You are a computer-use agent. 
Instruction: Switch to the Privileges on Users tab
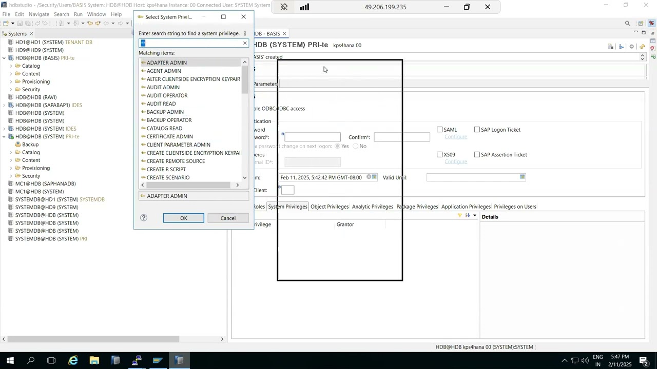pyautogui.click(x=515, y=207)
